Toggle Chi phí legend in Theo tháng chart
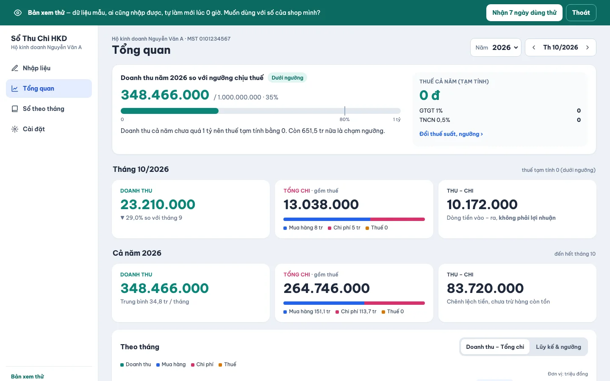The height and width of the screenshot is (381, 610). [x=202, y=364]
